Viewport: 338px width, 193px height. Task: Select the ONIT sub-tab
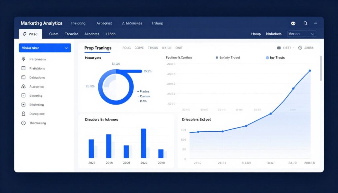point(179,48)
